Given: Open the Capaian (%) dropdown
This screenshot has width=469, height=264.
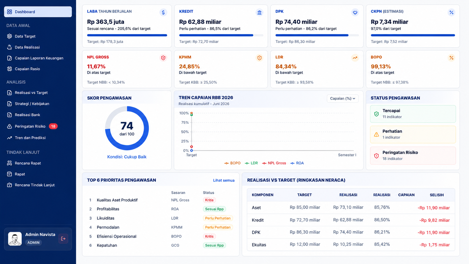Looking at the screenshot, I should click(342, 98).
